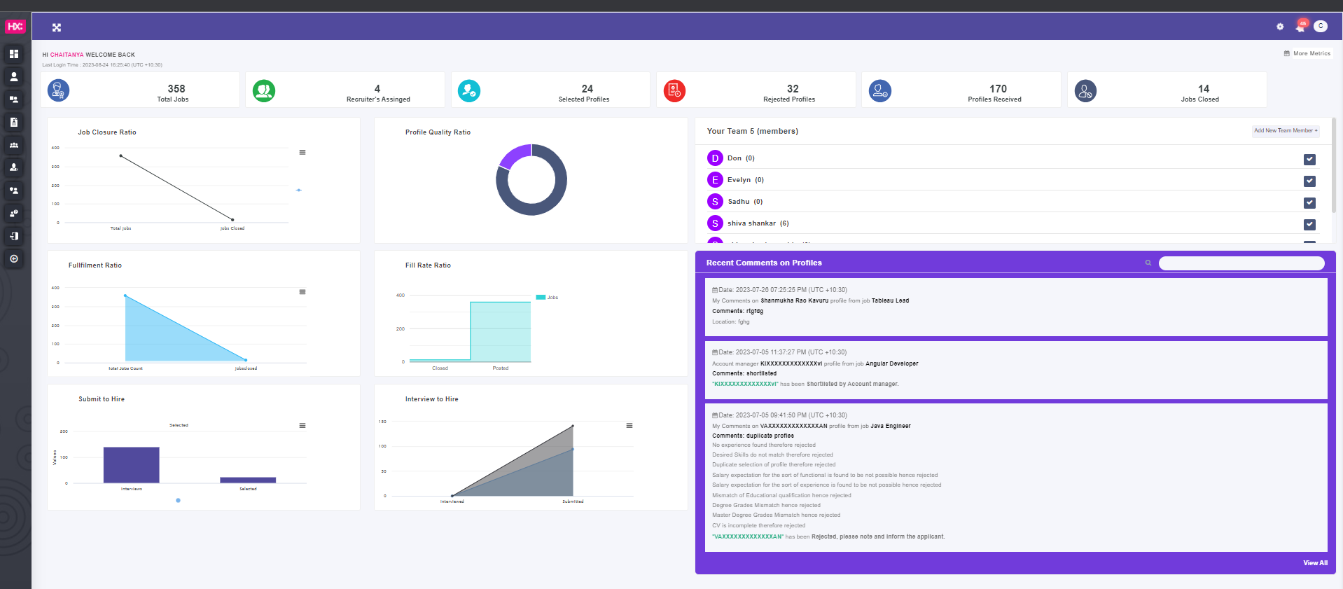Click the Selected Profiles teal icon
Viewport: 1343px width, 589px height.
click(469, 90)
